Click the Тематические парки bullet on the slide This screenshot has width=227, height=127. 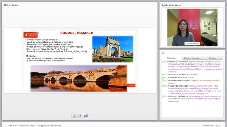48,44
